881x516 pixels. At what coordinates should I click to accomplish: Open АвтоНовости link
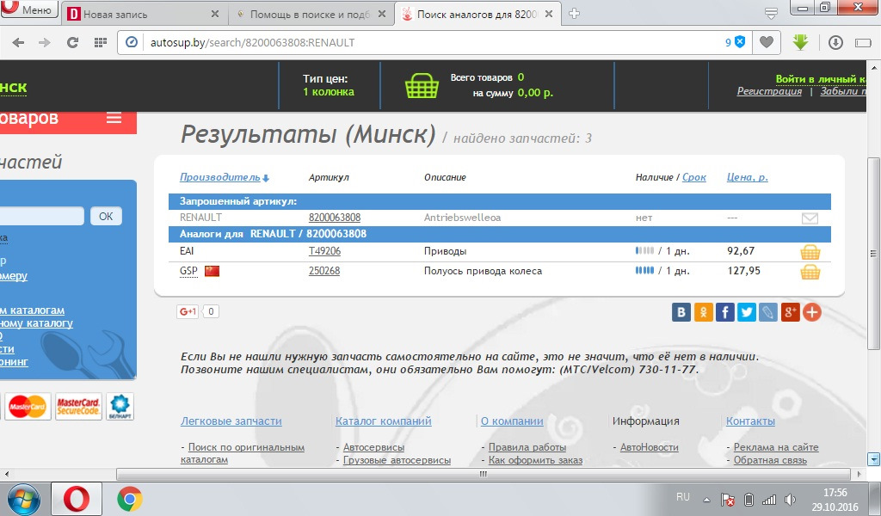(649, 447)
